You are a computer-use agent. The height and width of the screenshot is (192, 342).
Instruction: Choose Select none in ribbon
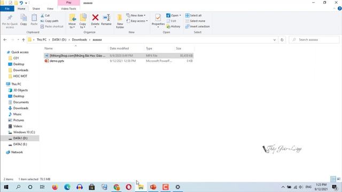[195, 21]
